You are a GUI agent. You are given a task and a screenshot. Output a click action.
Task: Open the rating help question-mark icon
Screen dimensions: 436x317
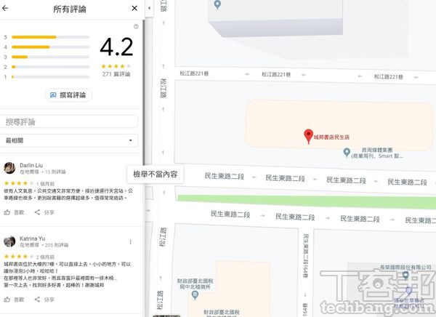point(136,26)
